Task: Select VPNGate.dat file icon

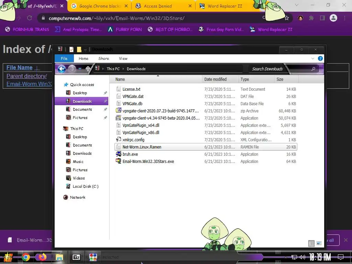Action: (119, 96)
